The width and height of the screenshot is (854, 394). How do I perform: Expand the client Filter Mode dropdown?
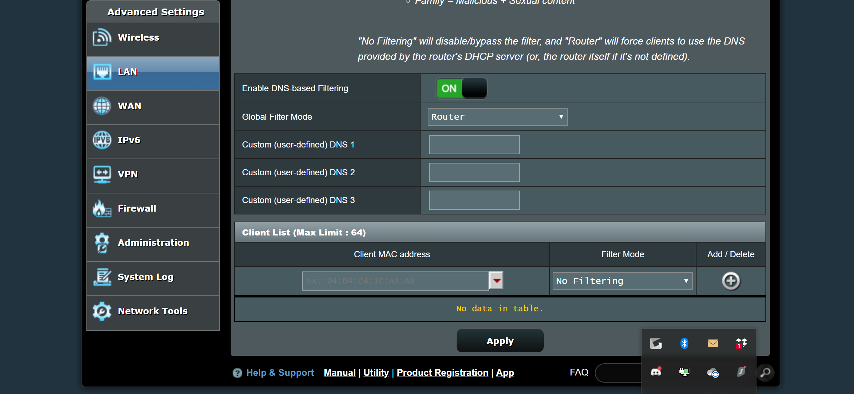tap(622, 281)
